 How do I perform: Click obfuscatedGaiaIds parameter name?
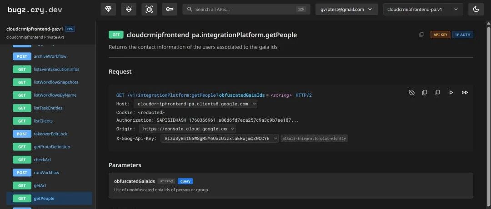pos(135,181)
